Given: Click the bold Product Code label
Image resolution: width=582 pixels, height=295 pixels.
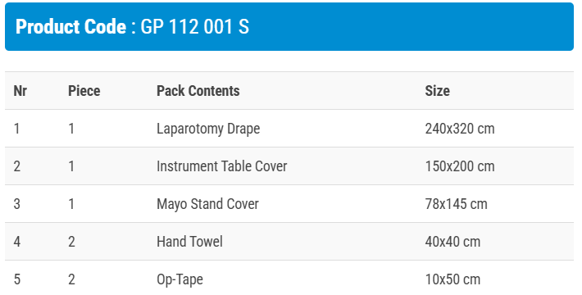Looking at the screenshot, I should 70,27.
